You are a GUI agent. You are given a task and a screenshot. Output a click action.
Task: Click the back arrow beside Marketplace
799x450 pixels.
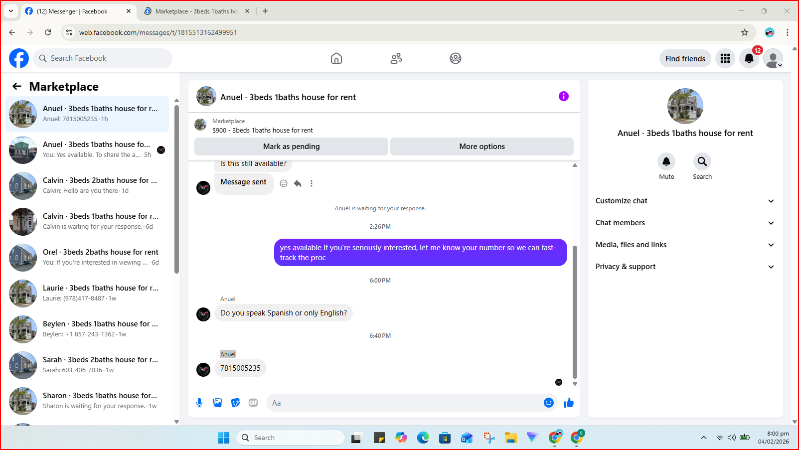(x=17, y=86)
